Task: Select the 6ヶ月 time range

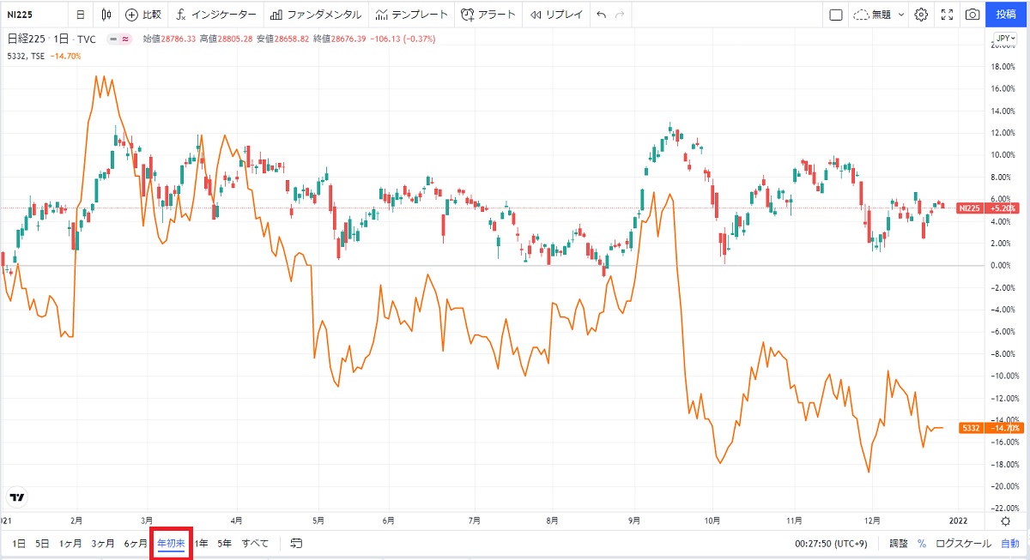Action: [x=136, y=543]
